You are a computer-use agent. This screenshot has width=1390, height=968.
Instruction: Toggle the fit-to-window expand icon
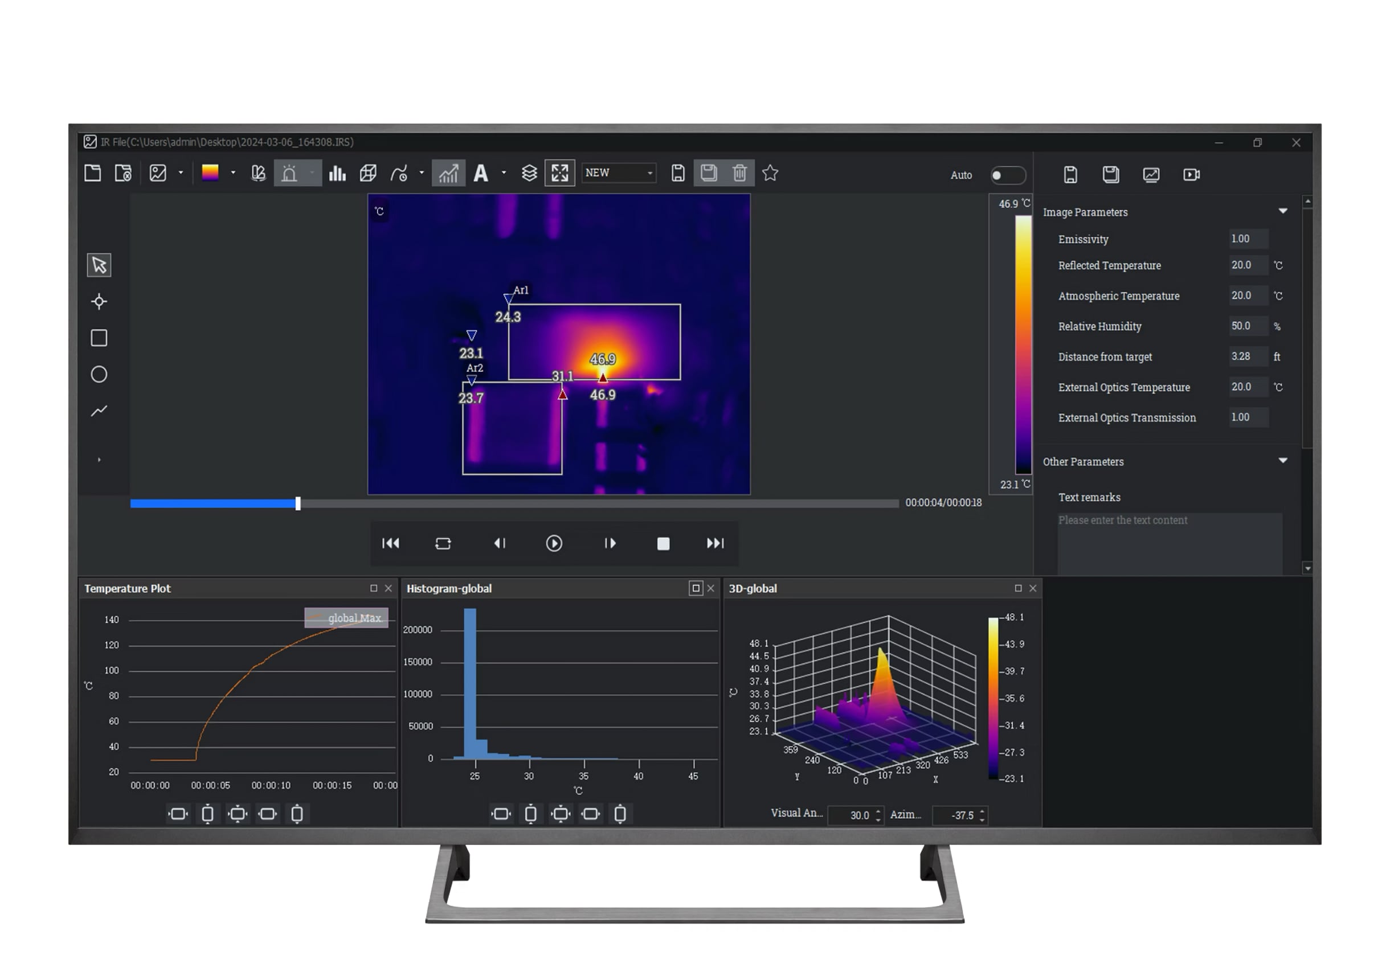pos(560,174)
